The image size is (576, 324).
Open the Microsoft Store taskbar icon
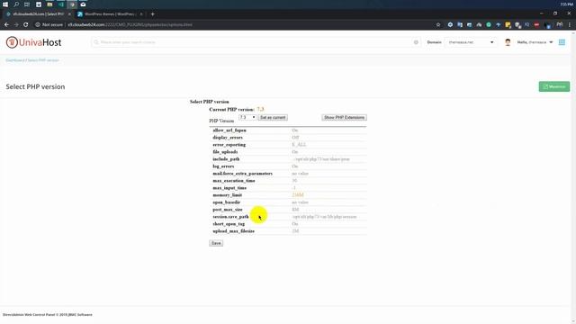pos(39,4)
